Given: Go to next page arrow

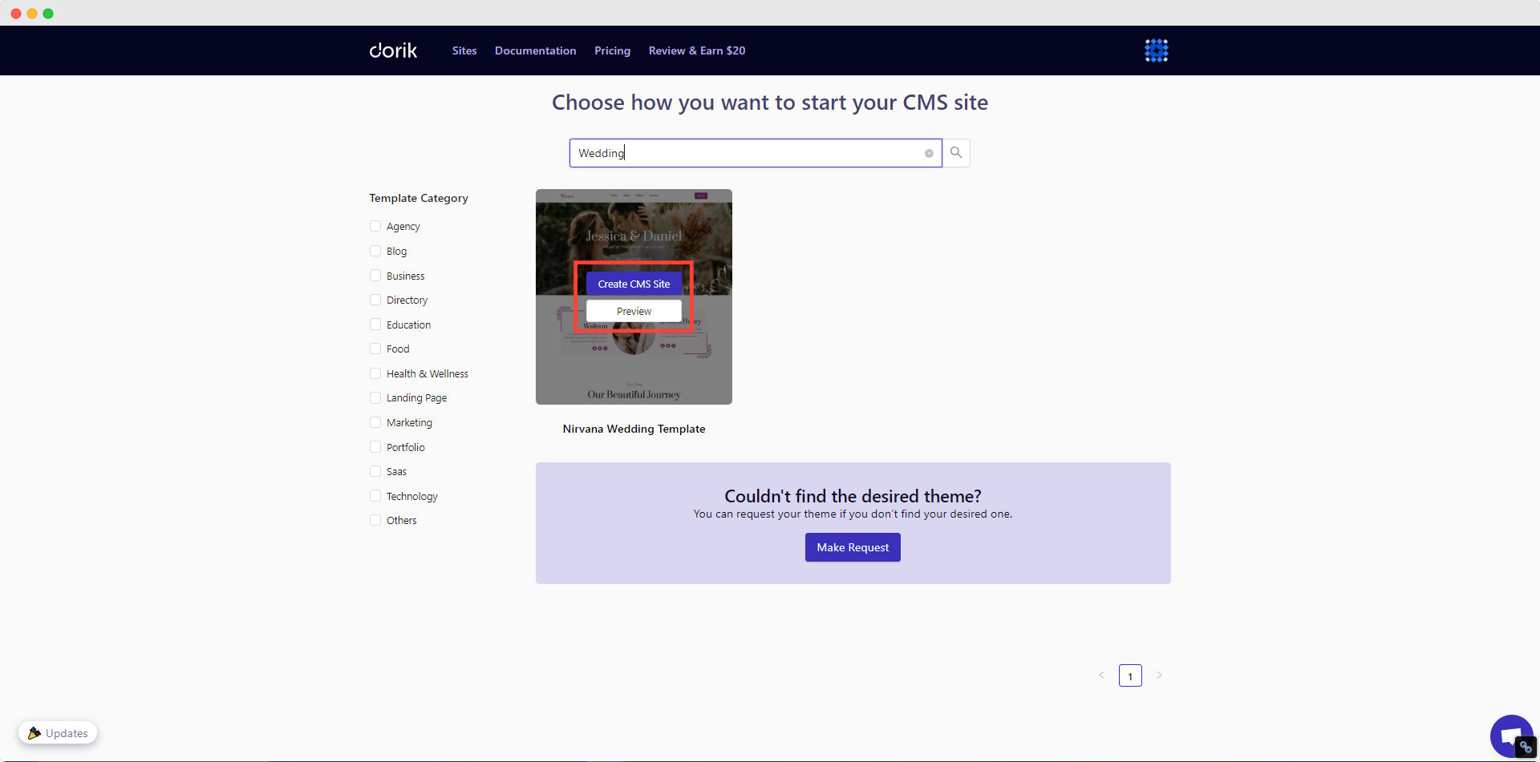Looking at the screenshot, I should point(1159,675).
